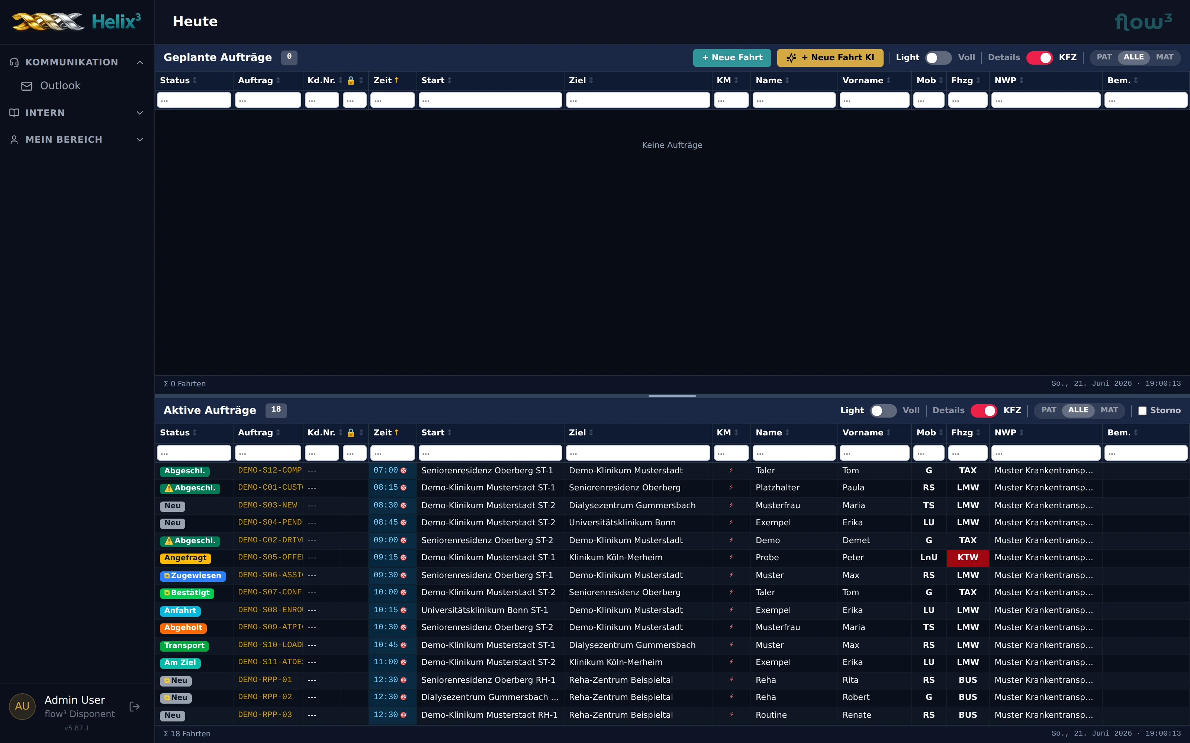Screen dimensions: 1190x743
Task: Open the MEIN BEREICH menu label
Action: click(x=64, y=140)
